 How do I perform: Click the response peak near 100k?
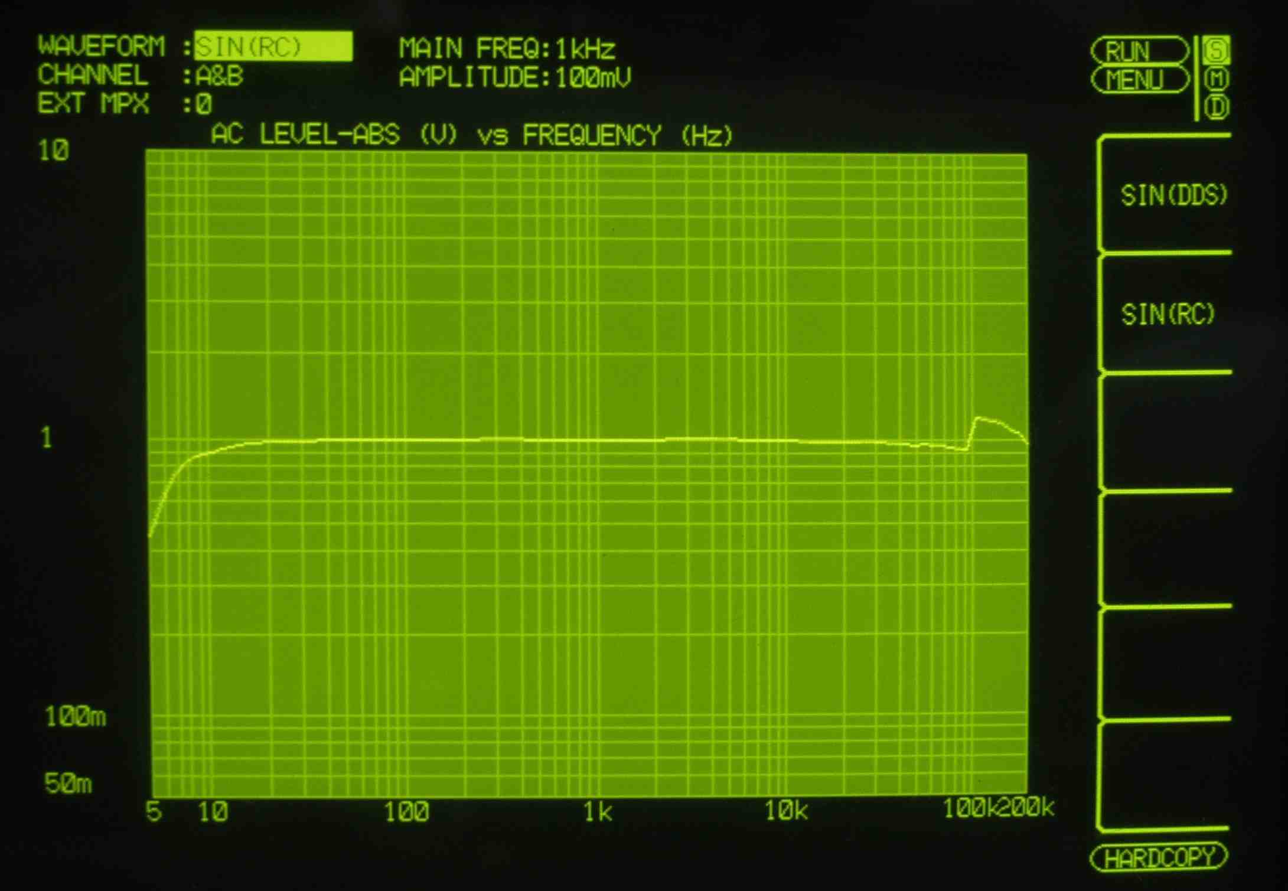click(979, 419)
